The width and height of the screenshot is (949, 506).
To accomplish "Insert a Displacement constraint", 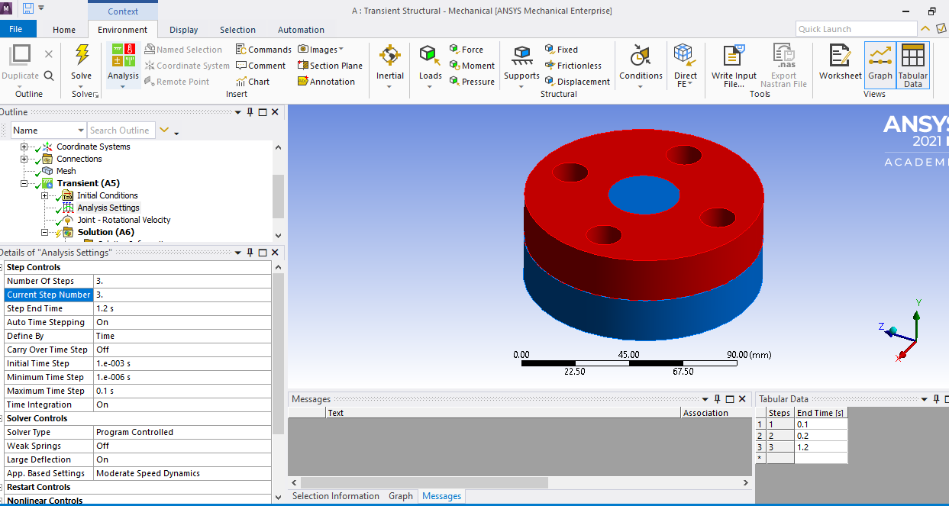I will [577, 82].
